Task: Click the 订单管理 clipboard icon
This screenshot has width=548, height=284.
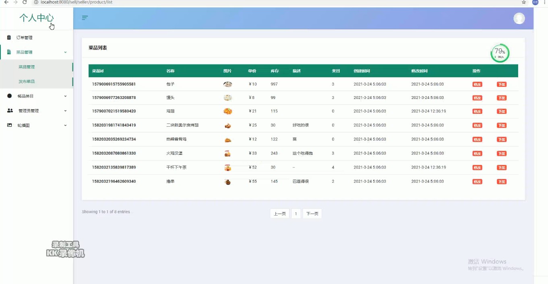Action: pyautogui.click(x=9, y=37)
